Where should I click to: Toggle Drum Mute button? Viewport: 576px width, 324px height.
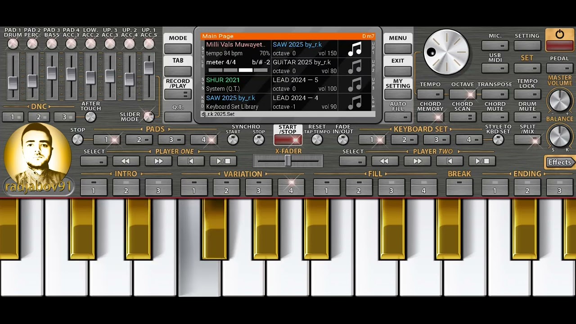pyautogui.click(x=527, y=117)
